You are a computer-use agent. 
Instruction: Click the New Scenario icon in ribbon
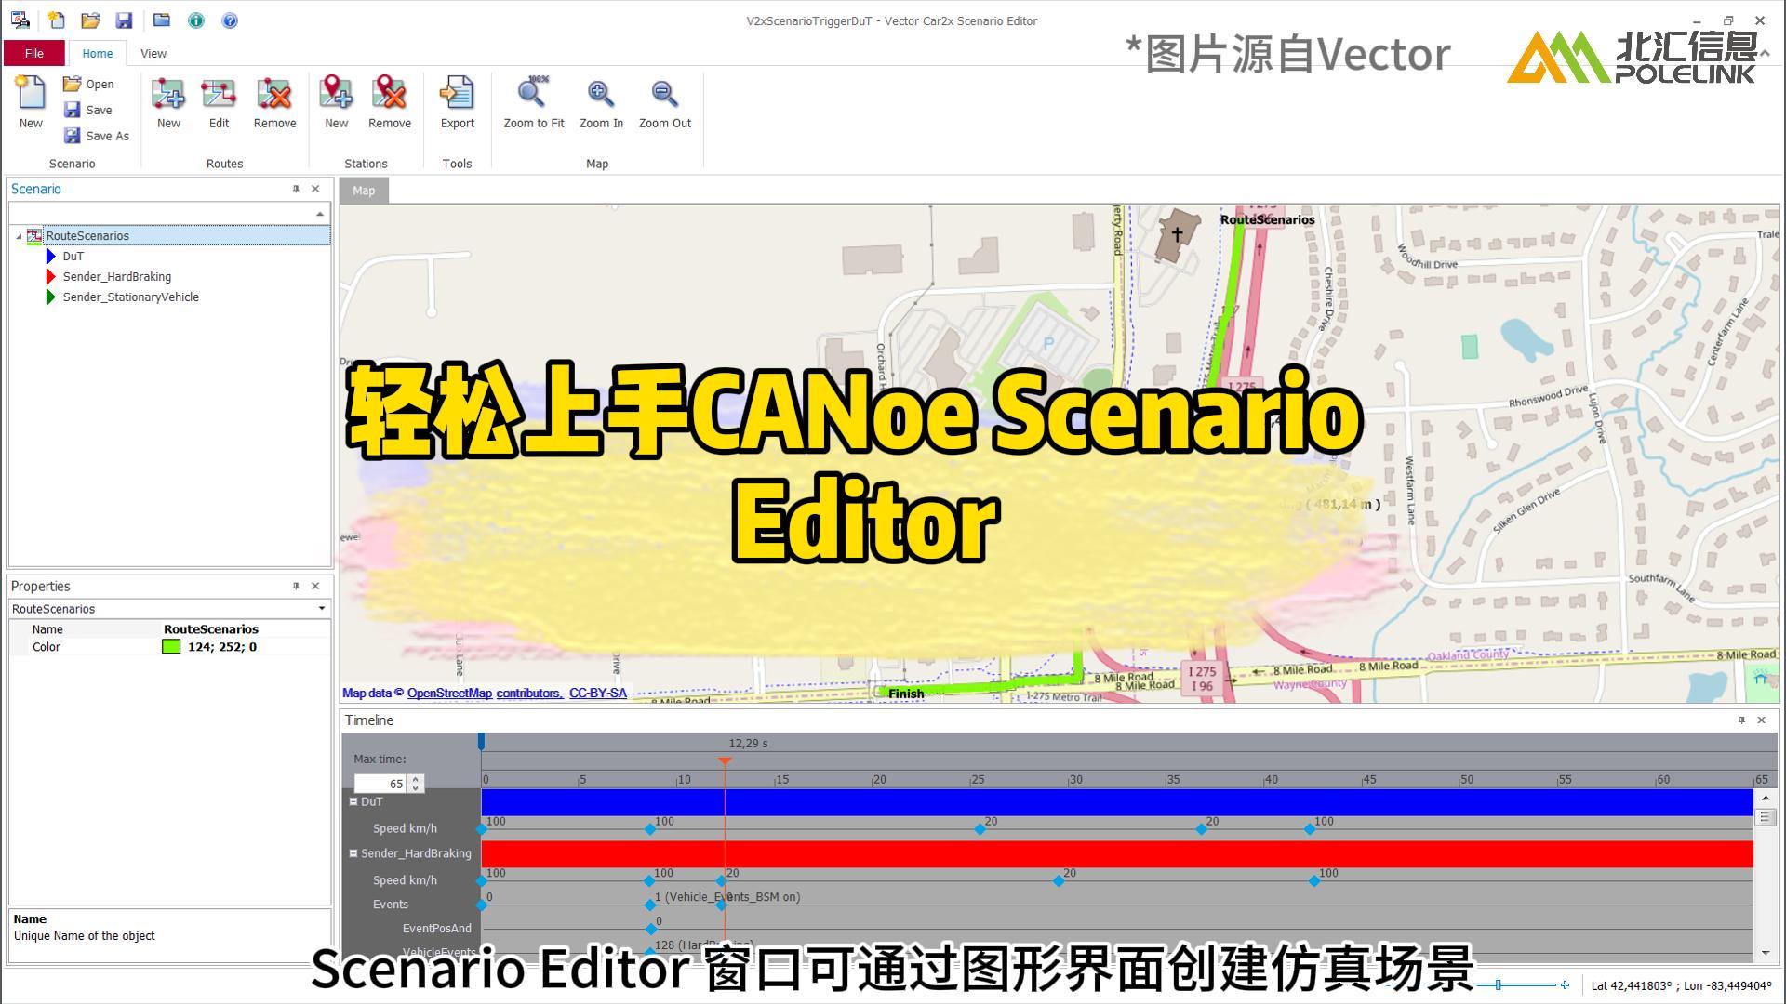(31, 102)
